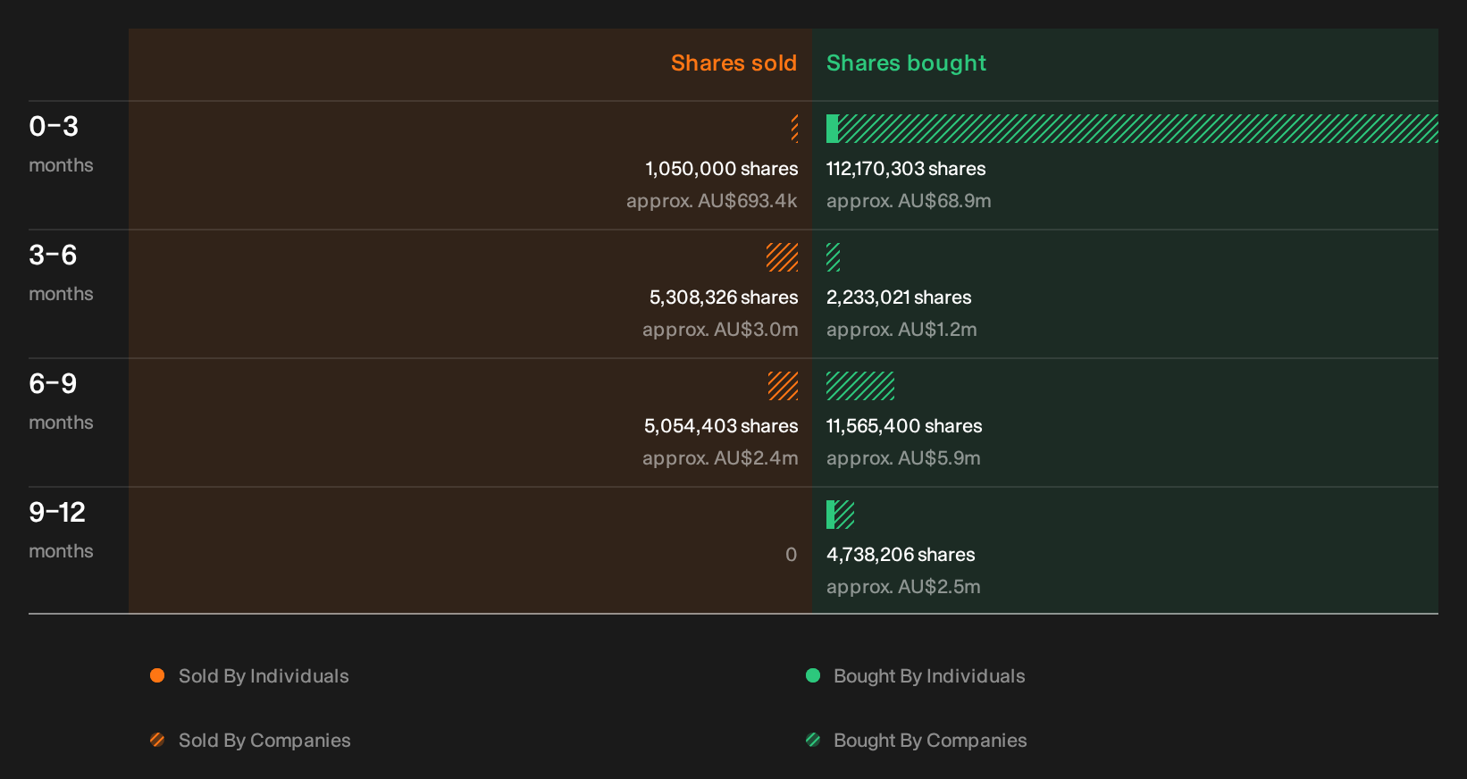Click the 3-6 months row label
Viewport: 1467px width, 779px height.
point(61,272)
